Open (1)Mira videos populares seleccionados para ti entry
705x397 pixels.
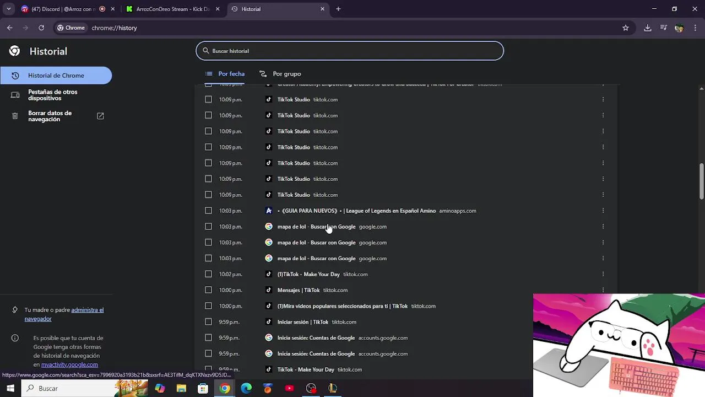(x=343, y=306)
